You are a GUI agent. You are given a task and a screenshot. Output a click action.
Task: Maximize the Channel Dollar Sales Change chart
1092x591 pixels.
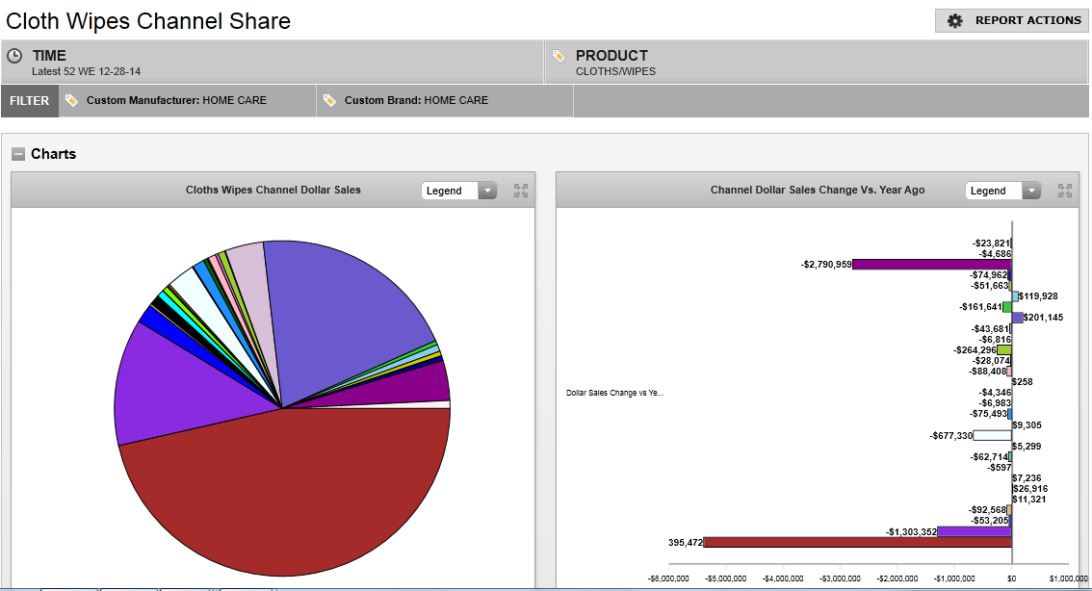click(1064, 191)
